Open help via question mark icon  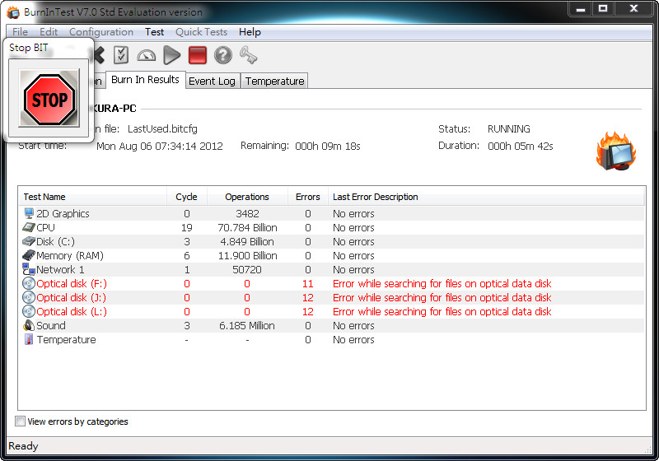tap(222, 55)
